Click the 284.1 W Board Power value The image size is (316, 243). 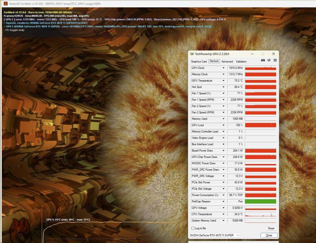point(235,151)
